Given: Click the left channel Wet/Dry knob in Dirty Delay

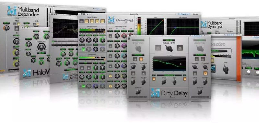Looking at the screenshot, I should (x=144, y=82).
